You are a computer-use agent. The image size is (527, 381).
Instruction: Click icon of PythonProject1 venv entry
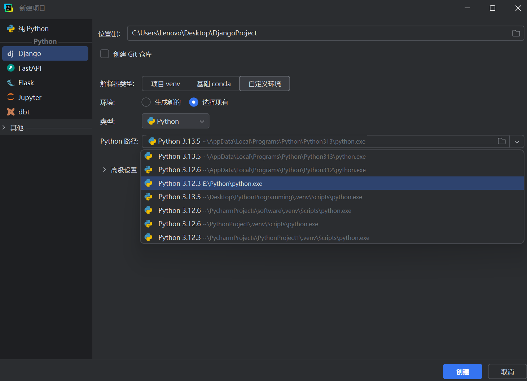pyautogui.click(x=148, y=237)
